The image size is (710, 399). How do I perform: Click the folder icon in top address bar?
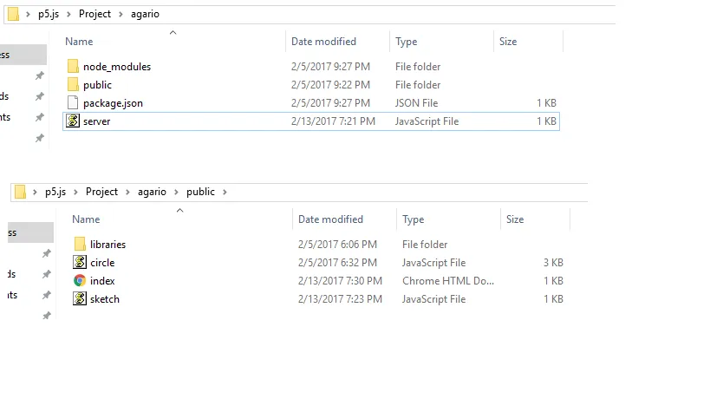13,15
